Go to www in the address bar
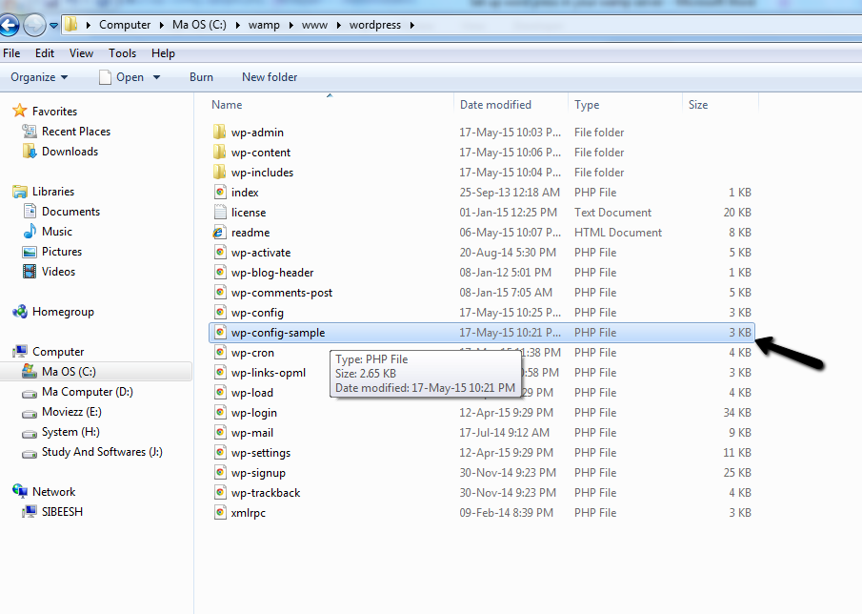Viewport: 862px width, 614px height. coord(314,25)
